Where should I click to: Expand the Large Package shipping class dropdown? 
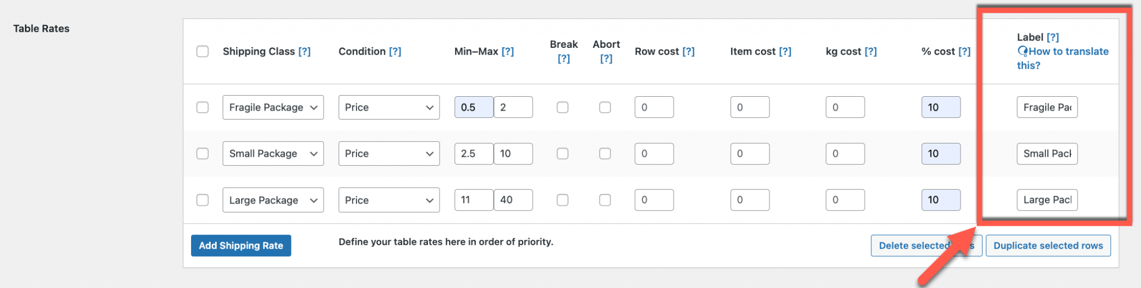pos(273,200)
